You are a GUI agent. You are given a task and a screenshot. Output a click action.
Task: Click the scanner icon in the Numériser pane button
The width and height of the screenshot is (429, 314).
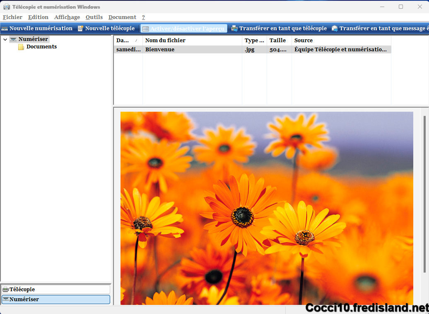click(6, 299)
